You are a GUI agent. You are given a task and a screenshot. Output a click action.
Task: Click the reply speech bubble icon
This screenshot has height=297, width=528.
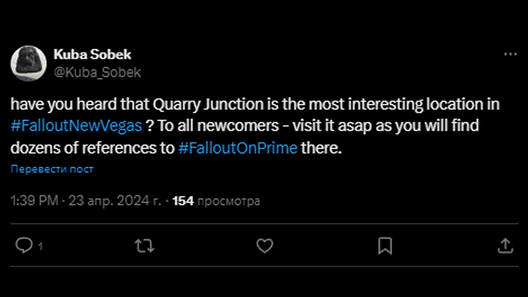(x=22, y=246)
